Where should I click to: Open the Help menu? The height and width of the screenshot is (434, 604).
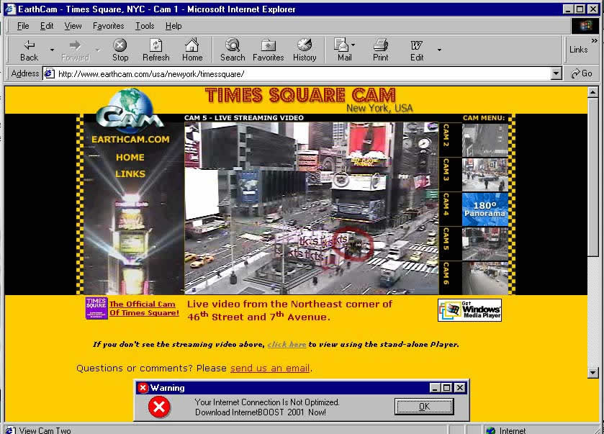[x=173, y=26]
